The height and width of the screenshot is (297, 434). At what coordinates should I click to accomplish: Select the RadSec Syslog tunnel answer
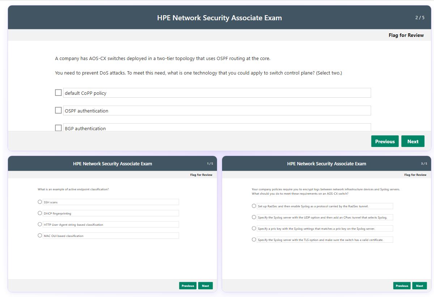pos(254,206)
